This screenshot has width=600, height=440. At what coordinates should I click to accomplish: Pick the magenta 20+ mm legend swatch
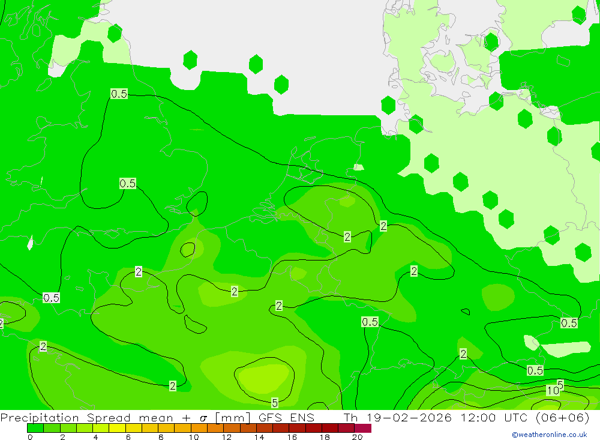(363, 428)
